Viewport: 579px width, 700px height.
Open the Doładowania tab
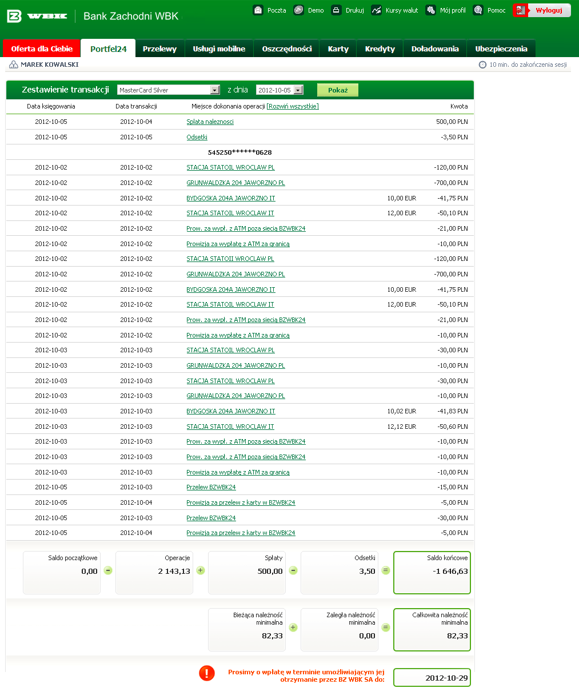[x=435, y=49]
